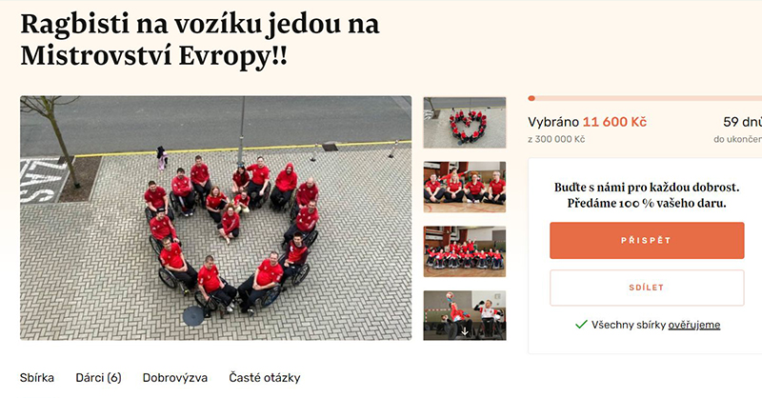This screenshot has width=762, height=398.
Task: Select the Dobrovýzva tab
Action: (x=175, y=378)
